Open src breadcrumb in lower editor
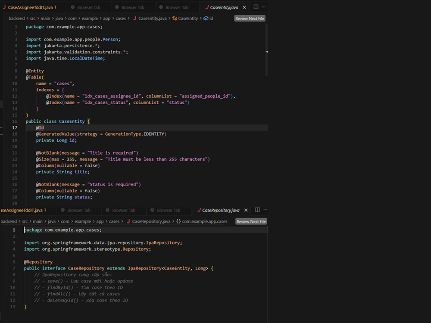 pyautogui.click(x=25, y=221)
